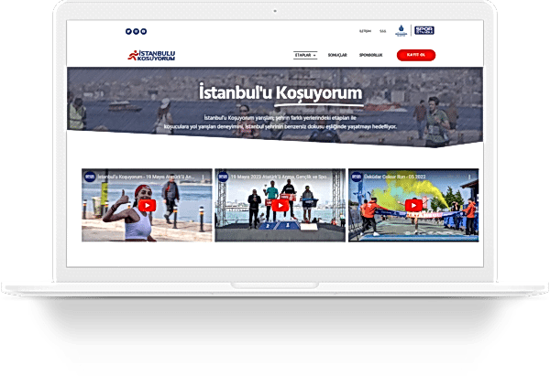Open the SPONSORLUK menu item
This screenshot has width=550, height=376.
[x=370, y=55]
